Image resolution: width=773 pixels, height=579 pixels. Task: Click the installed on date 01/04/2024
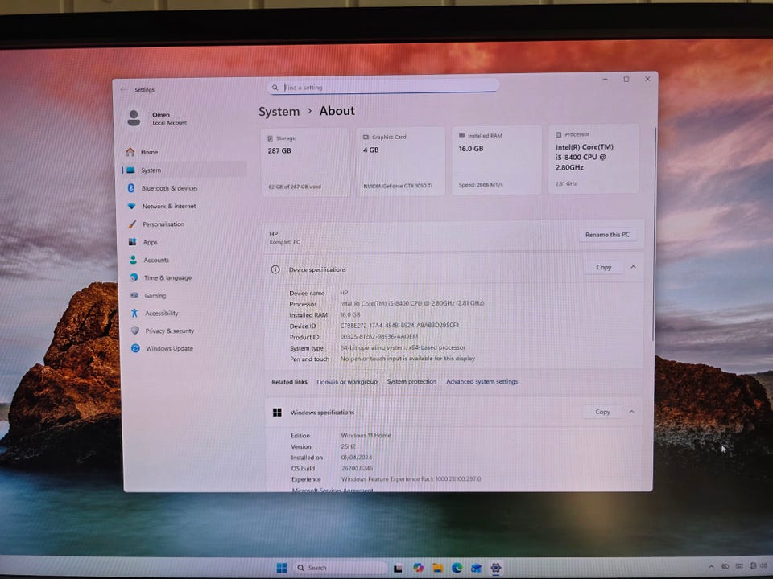click(357, 458)
